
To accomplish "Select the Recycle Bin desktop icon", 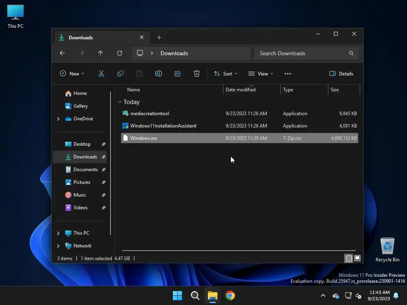I will point(387,250).
